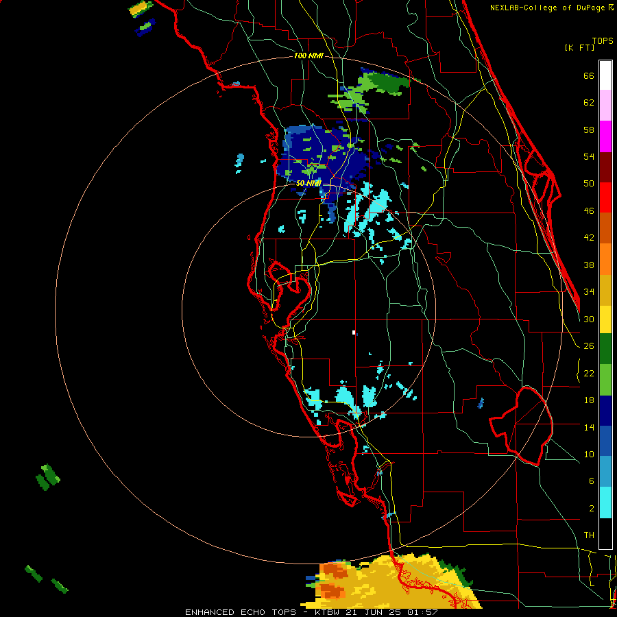Screen dimensions: 617x617
Task: Pick the cyan swatch beside the 2 label
Action: [x=605, y=503]
